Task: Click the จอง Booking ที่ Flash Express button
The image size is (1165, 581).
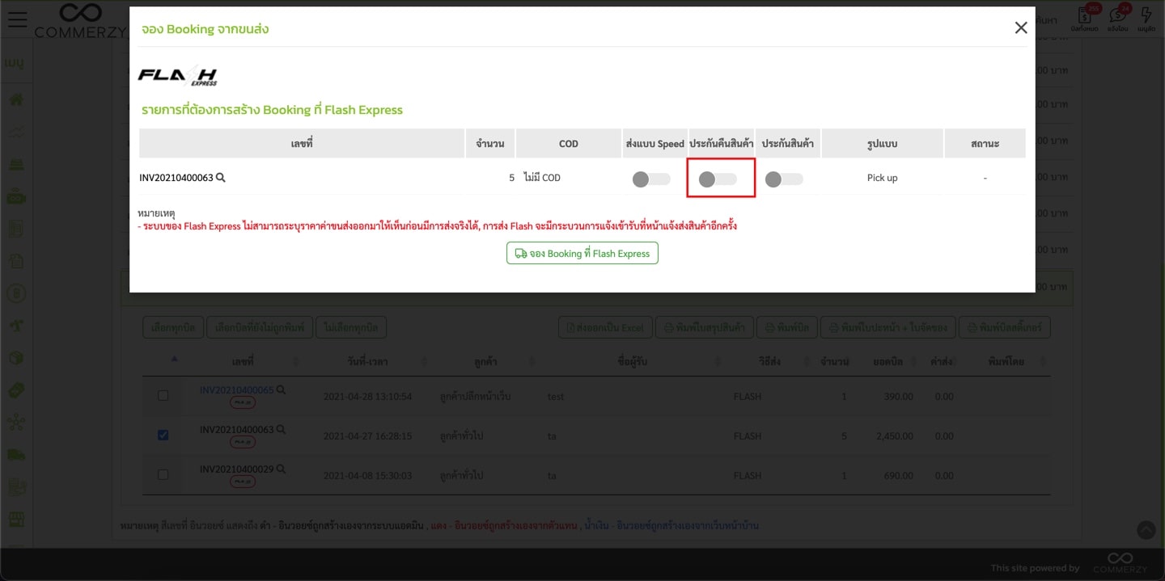Action: [582, 254]
